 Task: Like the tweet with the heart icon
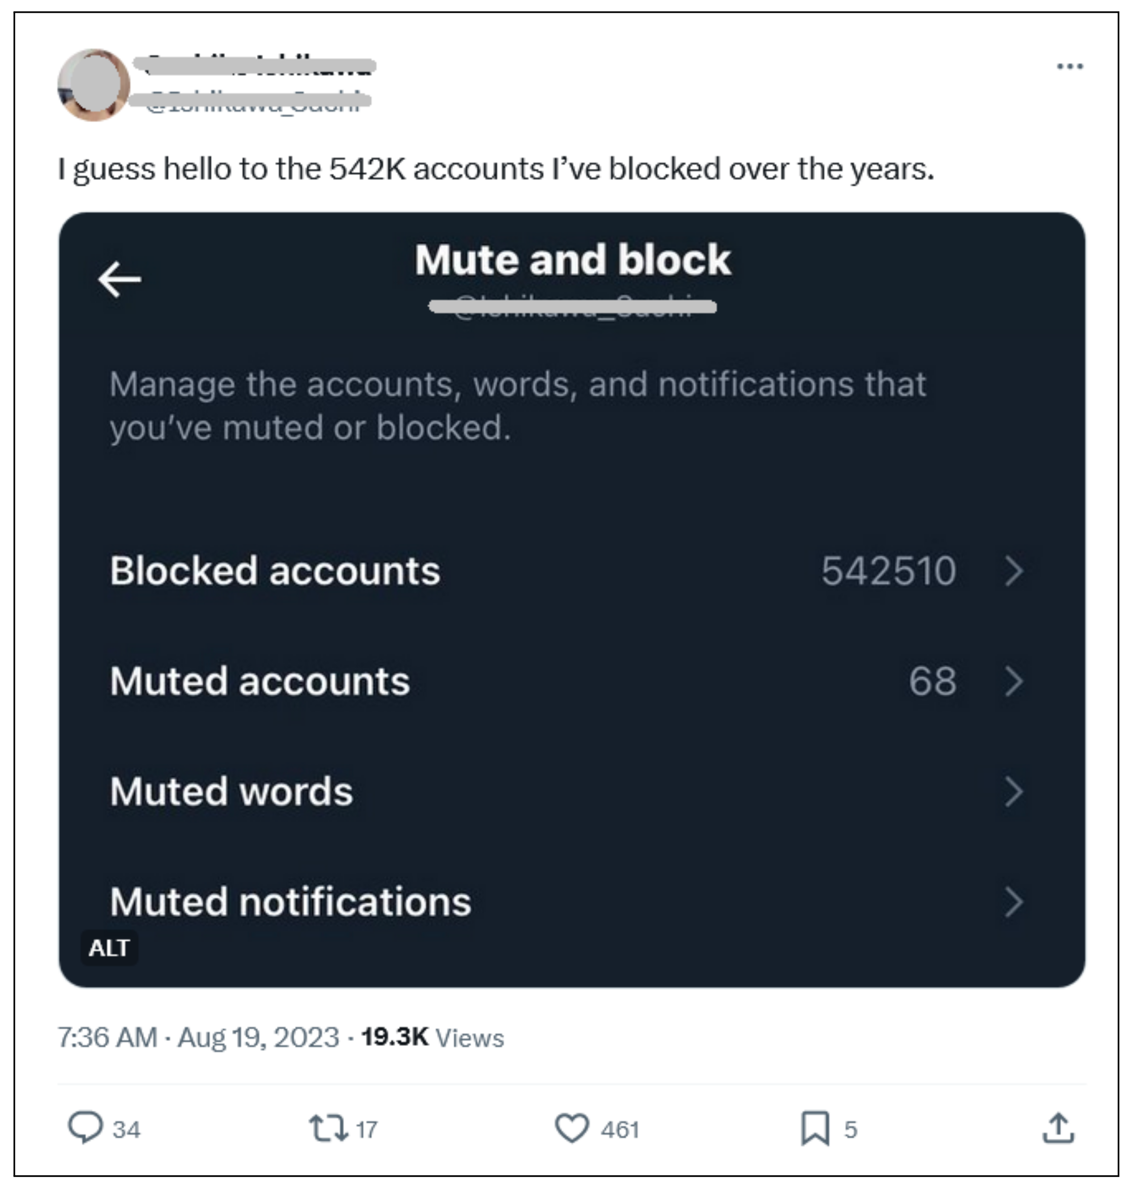point(572,1128)
